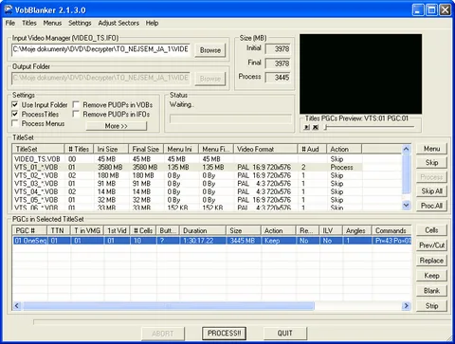Click right arrow of PGC horizontal scrollbar
This screenshot has width=455, height=344.
coord(407,305)
